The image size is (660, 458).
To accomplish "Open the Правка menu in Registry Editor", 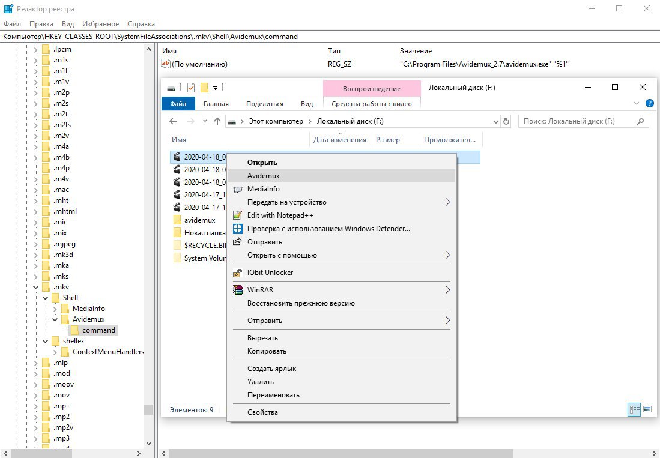I will pos(41,24).
